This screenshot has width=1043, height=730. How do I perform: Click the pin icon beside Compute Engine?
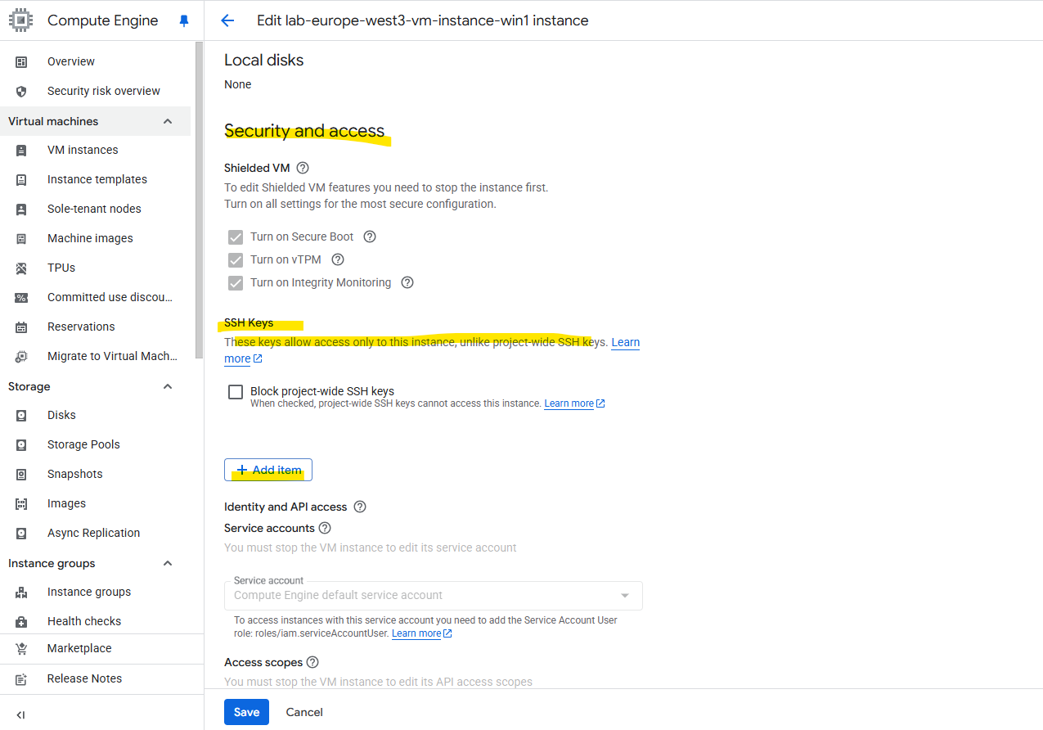pyautogui.click(x=183, y=21)
